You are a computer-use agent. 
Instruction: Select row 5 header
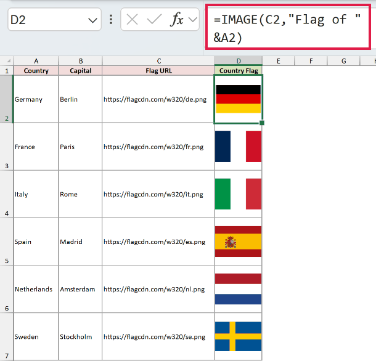pos(7,241)
